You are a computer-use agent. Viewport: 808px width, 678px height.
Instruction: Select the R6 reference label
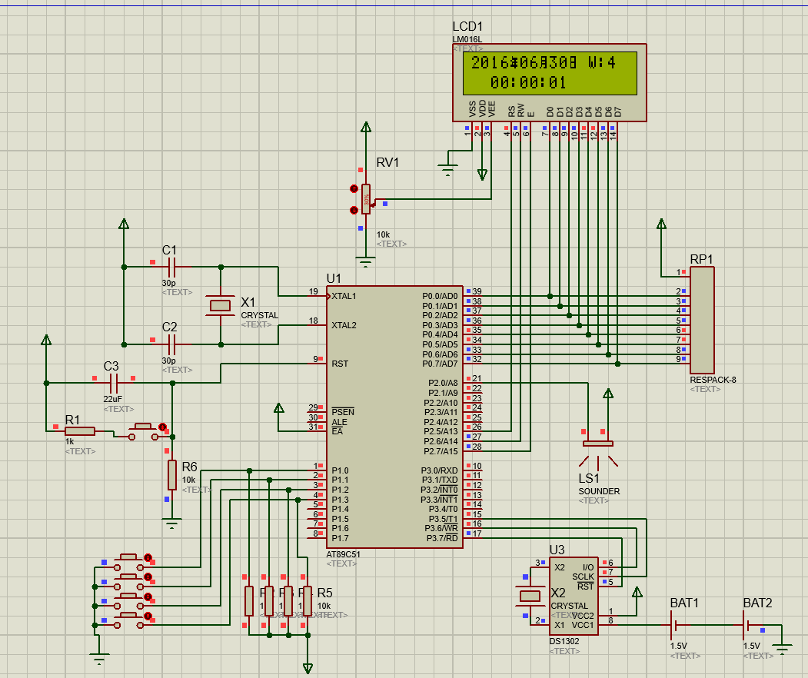(x=189, y=467)
